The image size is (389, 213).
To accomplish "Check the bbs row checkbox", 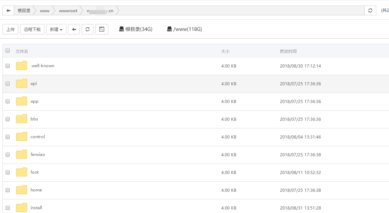I will (8, 119).
